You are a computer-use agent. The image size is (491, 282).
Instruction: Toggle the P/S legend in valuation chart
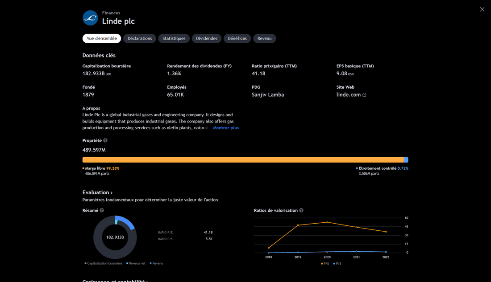[337, 264]
